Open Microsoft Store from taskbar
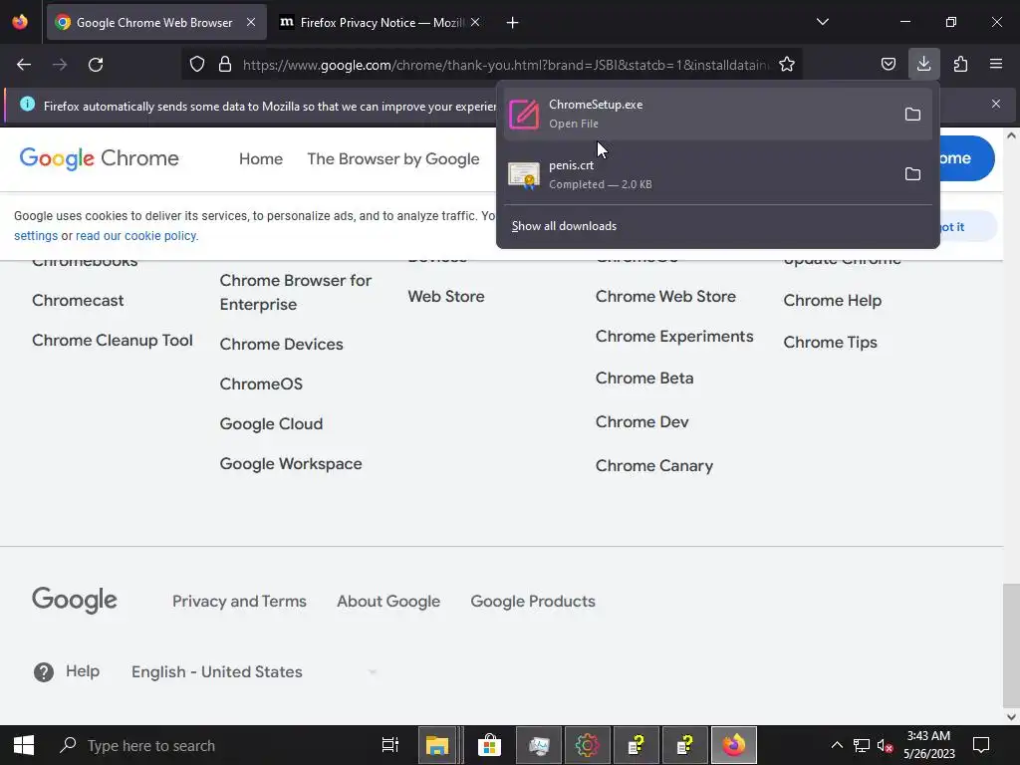1020x765 pixels. tap(489, 745)
